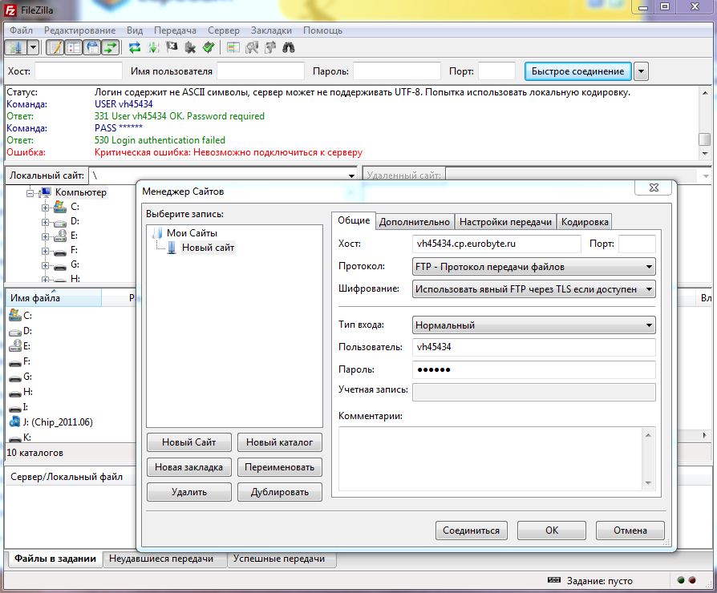Toggle synchronized browsing toolbar icon
Image resolution: width=717 pixels, height=593 pixels.
(x=270, y=47)
